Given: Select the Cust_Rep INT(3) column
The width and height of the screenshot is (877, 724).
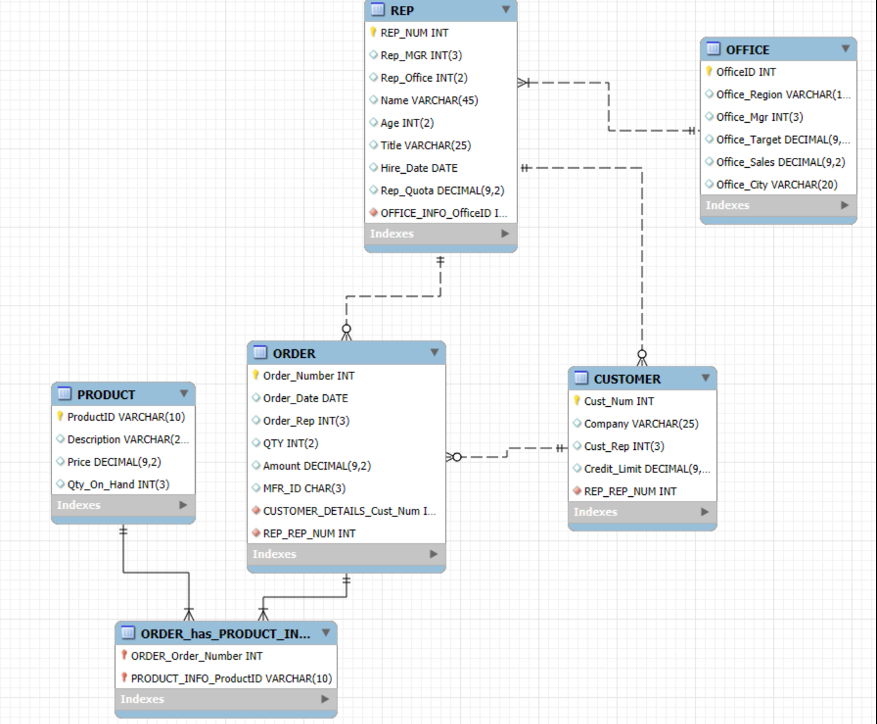Looking at the screenshot, I should [624, 446].
